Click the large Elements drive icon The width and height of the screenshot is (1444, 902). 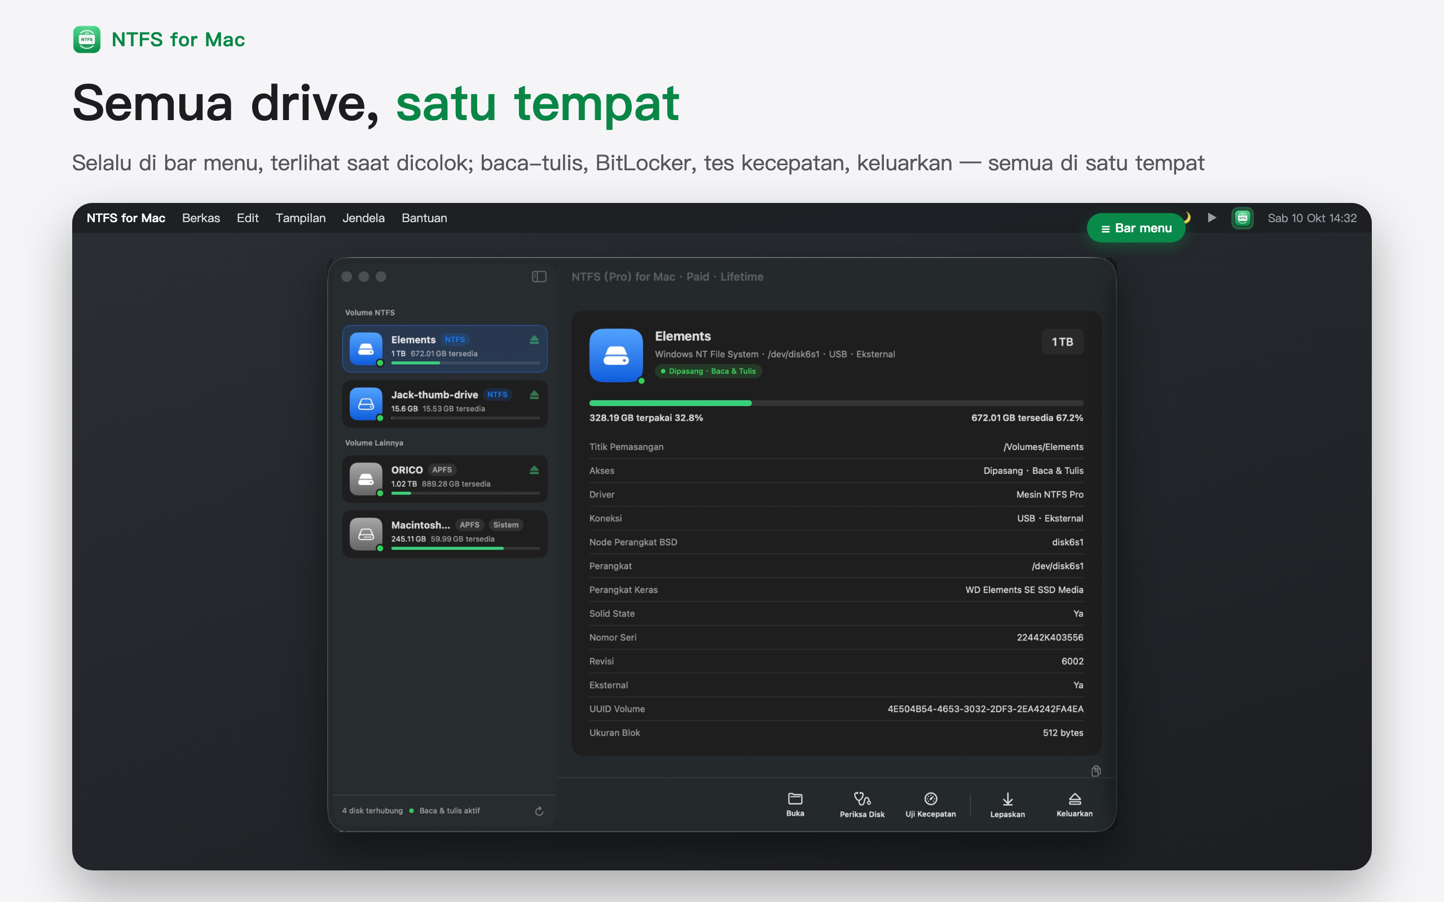coord(616,355)
